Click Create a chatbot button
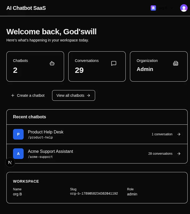Viewport: 190px width, 214px height. coord(28,95)
